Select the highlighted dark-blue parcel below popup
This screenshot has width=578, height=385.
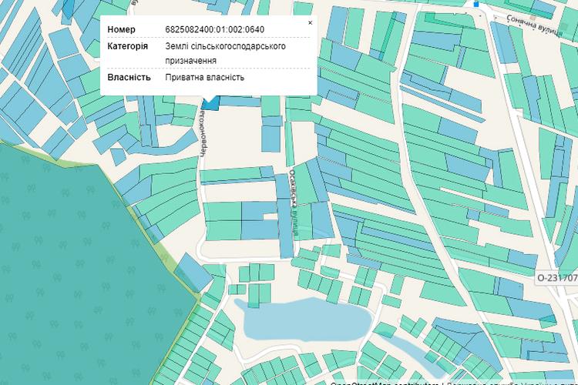pos(212,105)
